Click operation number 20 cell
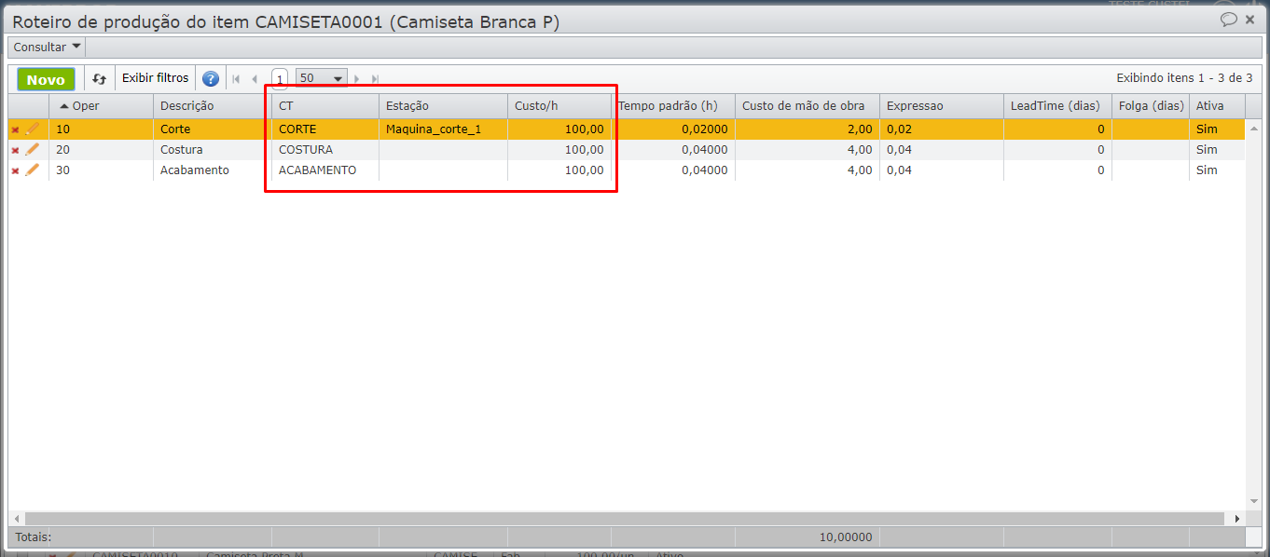The height and width of the screenshot is (557, 1270). (x=101, y=150)
